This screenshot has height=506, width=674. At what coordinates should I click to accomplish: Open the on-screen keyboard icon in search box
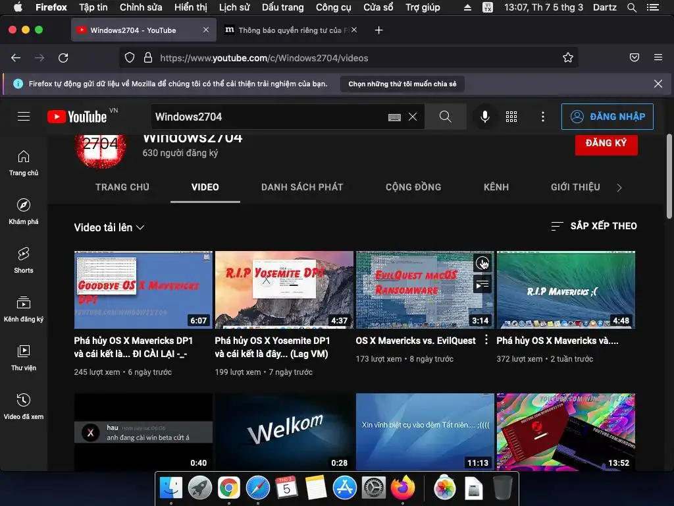(x=394, y=117)
